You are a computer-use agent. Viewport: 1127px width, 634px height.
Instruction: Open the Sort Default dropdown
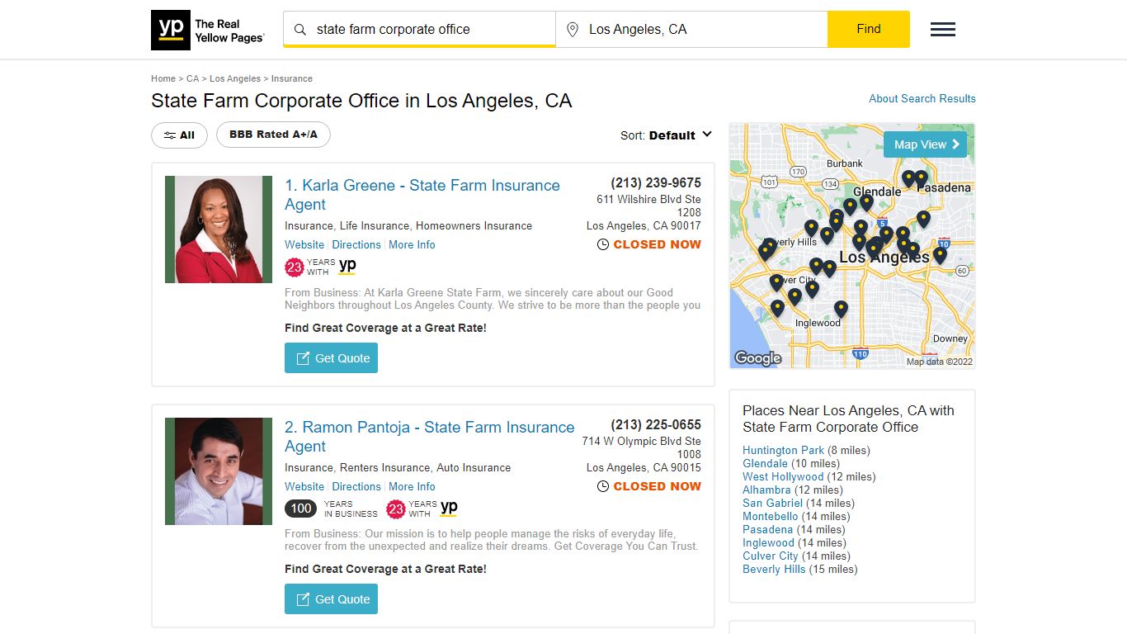pos(666,135)
